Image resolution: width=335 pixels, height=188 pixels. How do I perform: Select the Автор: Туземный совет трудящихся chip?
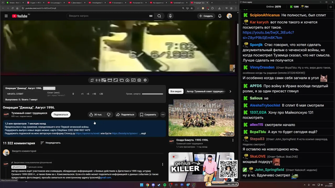206,91
